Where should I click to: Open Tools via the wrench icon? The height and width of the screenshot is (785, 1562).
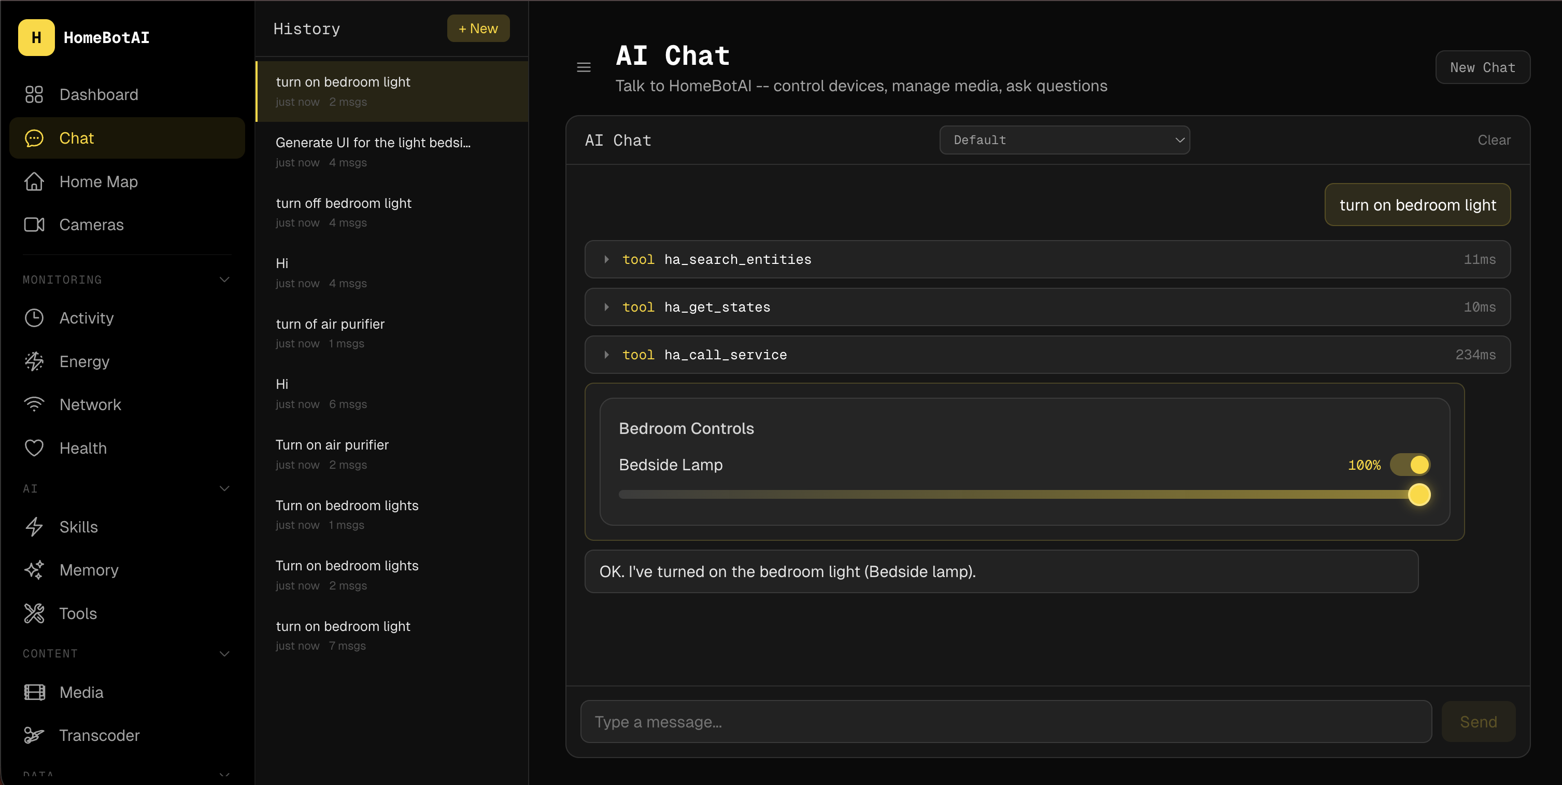point(34,614)
